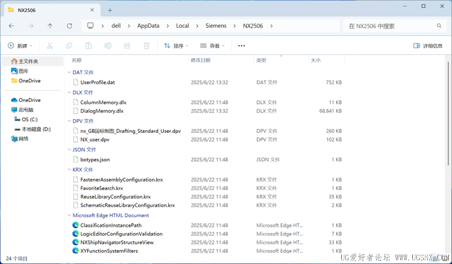This screenshot has height=264, width=452.
Task: Select SchematicReuseLibraryConfiguration.krx file
Action: (128, 205)
